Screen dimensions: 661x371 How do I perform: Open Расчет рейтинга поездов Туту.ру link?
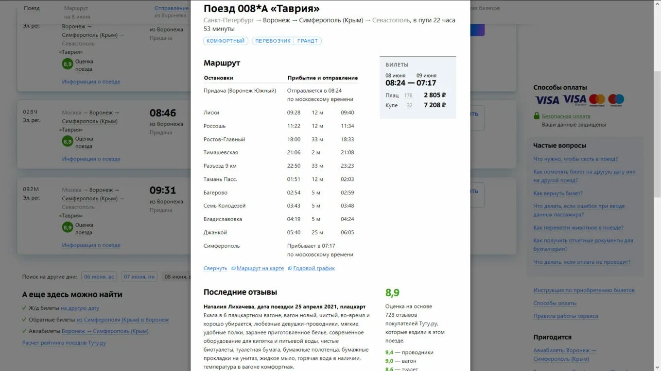(64, 343)
